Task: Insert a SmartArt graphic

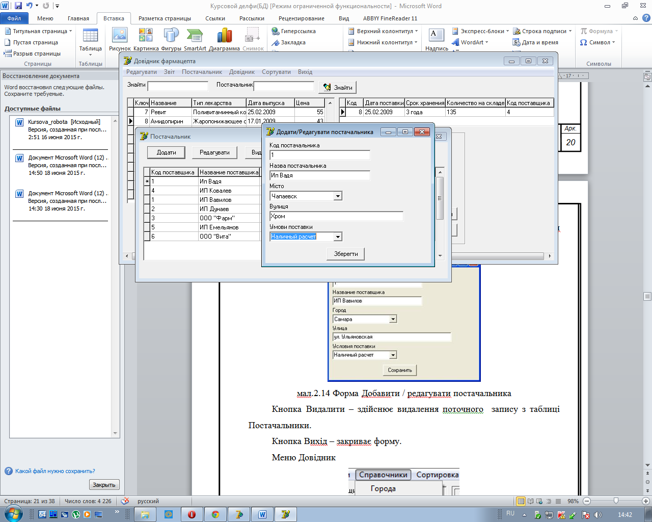Action: tap(195, 39)
